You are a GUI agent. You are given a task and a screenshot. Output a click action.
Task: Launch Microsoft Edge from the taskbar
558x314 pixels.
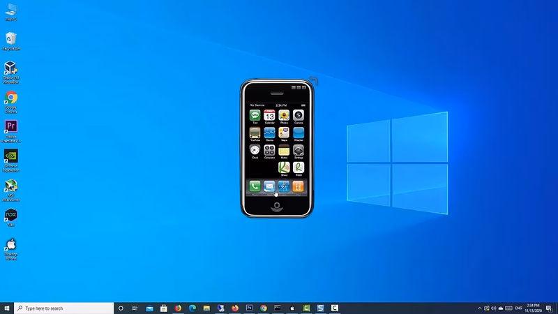point(193,308)
